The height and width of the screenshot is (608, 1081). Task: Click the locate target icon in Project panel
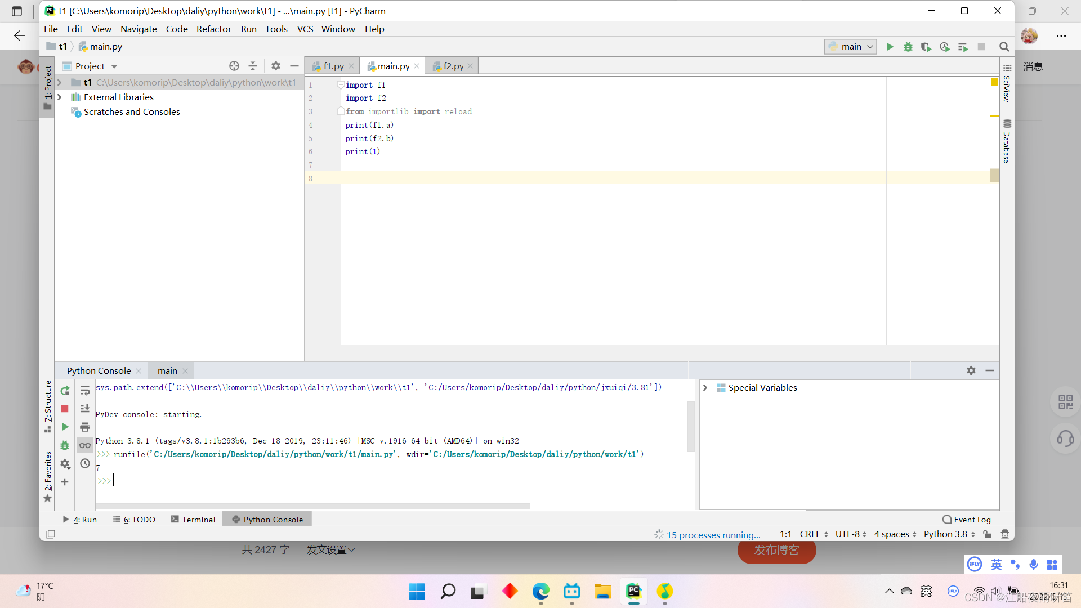[x=234, y=66]
